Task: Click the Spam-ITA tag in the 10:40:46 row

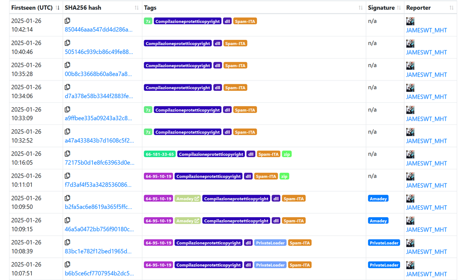Action: (235, 44)
